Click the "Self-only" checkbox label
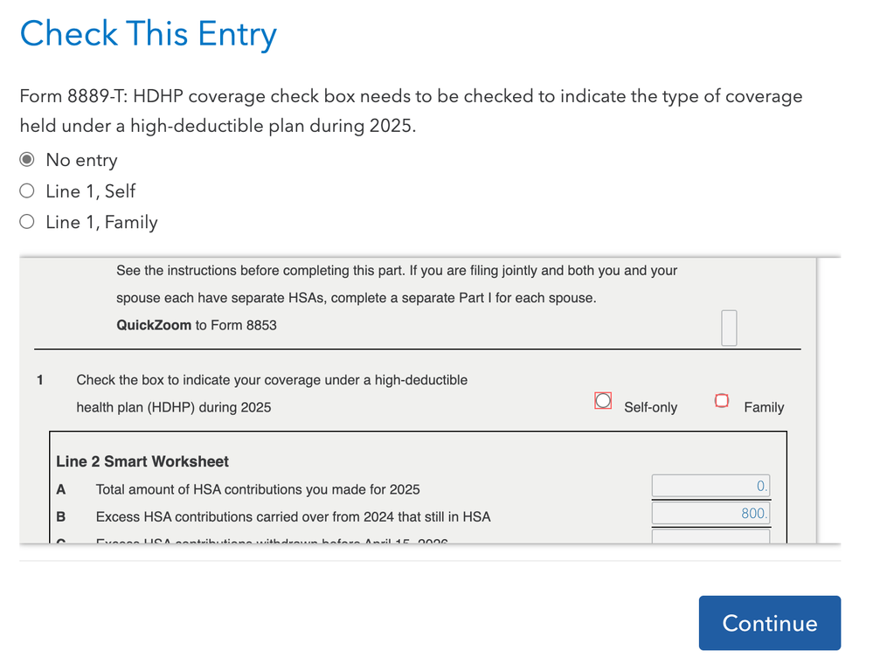 (x=650, y=407)
